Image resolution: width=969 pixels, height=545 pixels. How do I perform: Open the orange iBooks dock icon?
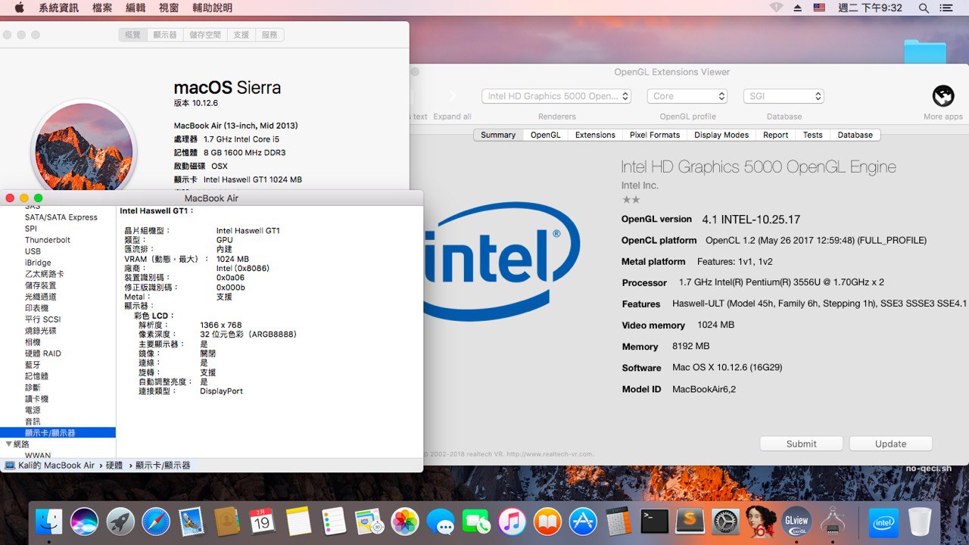point(547,522)
